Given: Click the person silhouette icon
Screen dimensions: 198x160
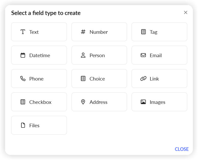Looking at the screenshot, I should [x=83, y=55].
